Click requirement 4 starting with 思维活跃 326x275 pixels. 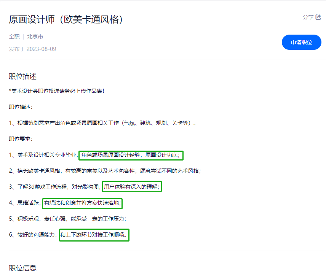66,203
